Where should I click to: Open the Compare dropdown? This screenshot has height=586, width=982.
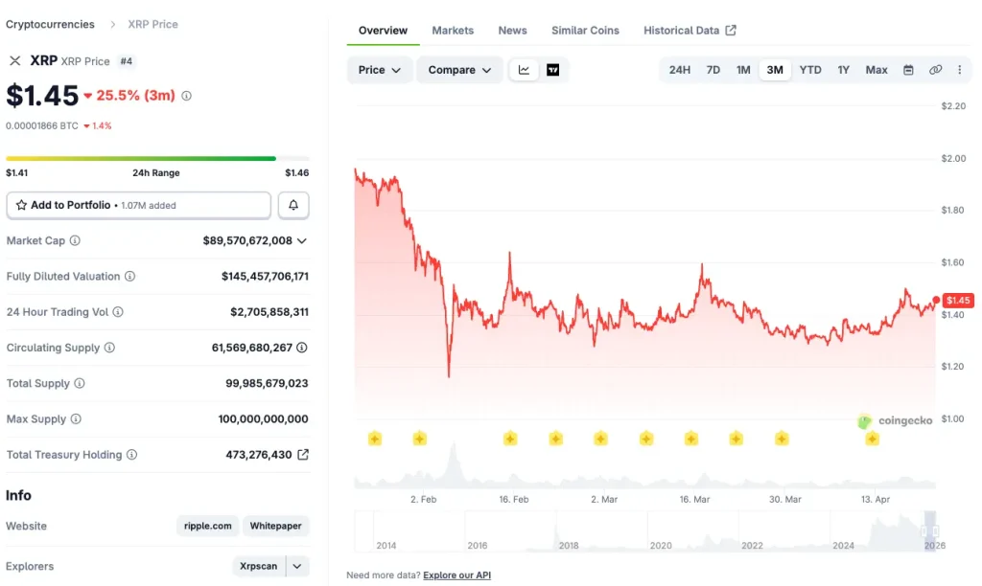pos(459,70)
